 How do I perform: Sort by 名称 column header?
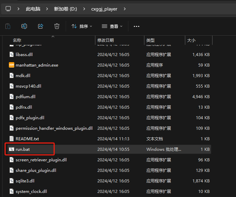pos(17,40)
